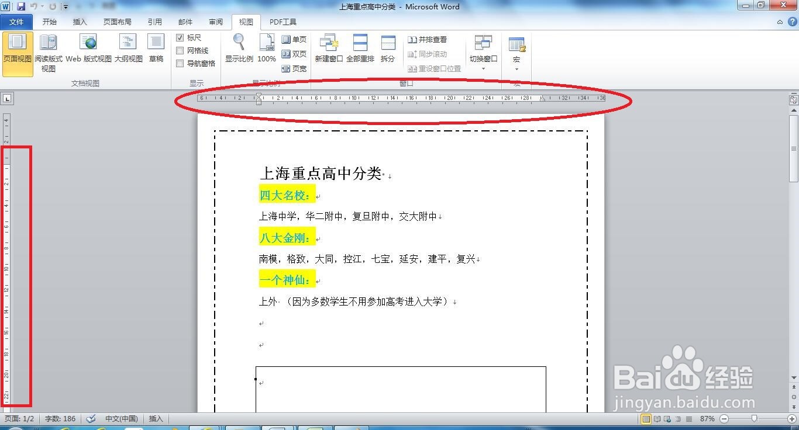Viewport: 799px width, 430px height.
Task: Click the line 上海中学，华二附中，复旦附中，交大附中
Action: tap(348, 216)
